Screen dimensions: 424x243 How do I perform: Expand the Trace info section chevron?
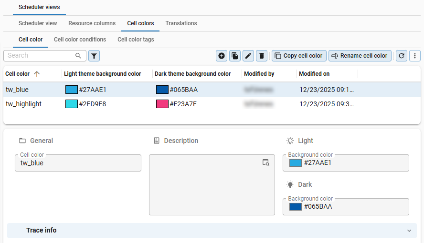tap(409, 231)
